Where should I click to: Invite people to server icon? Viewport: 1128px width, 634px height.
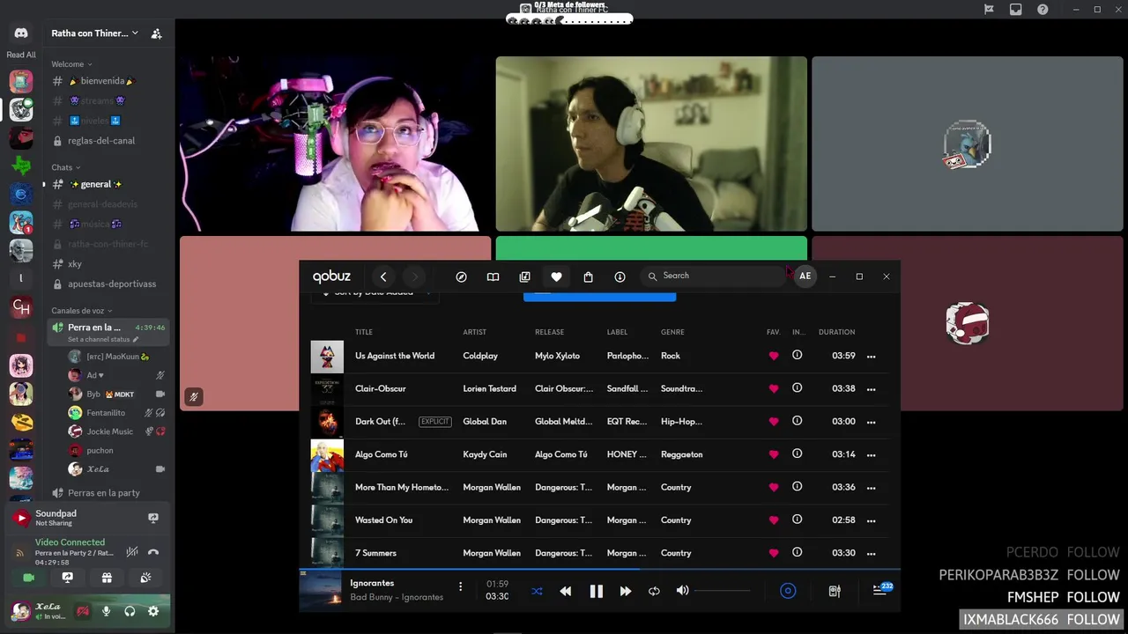click(156, 33)
